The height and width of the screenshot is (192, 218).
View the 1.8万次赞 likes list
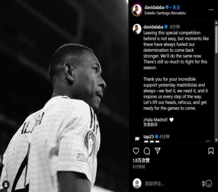coord(141,161)
